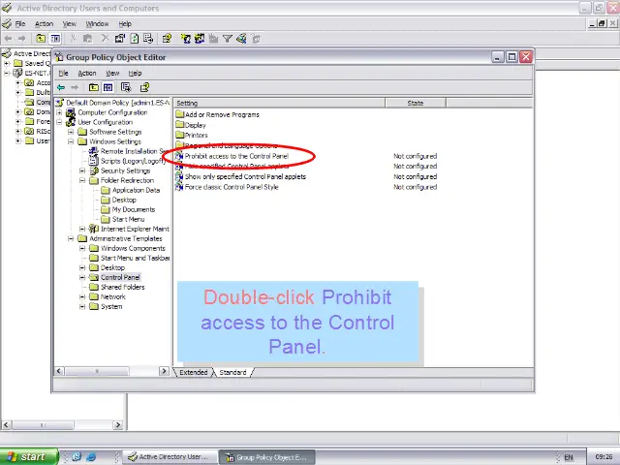This screenshot has height=465, width=620.
Task: Click Back arrow in Group Policy Object Editor toolbar
Action: coord(61,87)
